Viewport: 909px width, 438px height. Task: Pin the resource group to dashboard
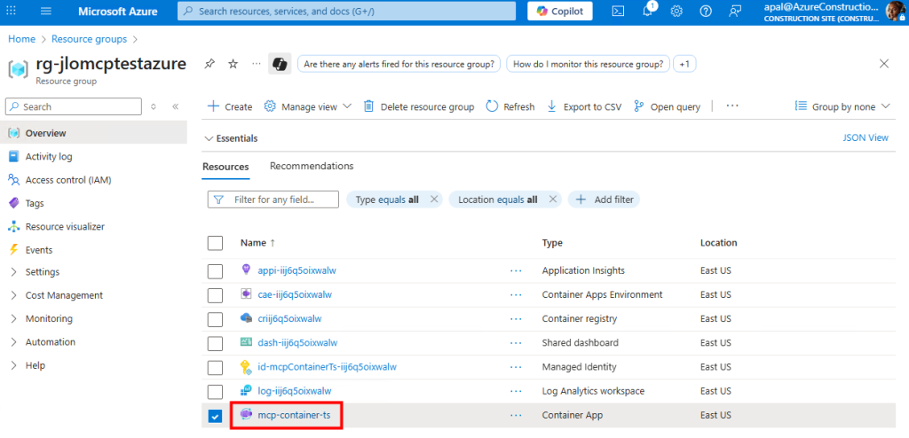(209, 65)
